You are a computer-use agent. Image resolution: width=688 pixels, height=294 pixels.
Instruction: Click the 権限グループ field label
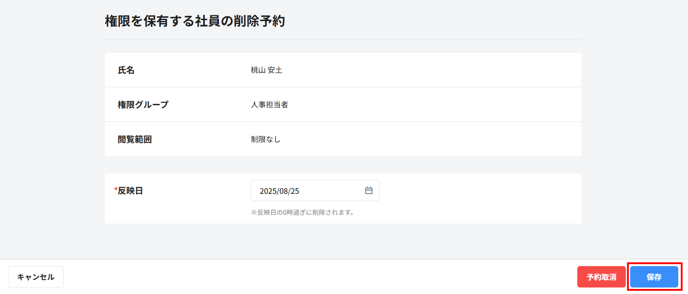143,105
